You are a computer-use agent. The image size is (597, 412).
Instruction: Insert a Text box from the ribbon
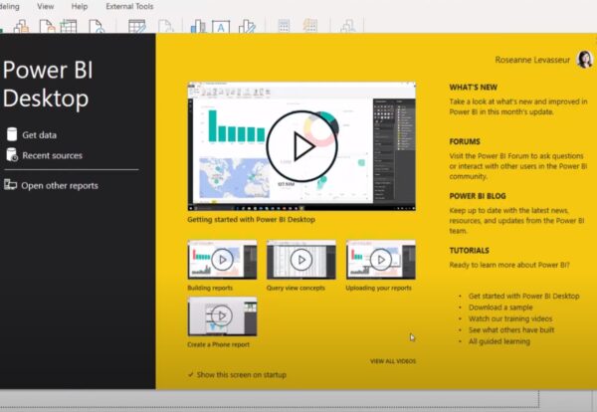(x=221, y=26)
